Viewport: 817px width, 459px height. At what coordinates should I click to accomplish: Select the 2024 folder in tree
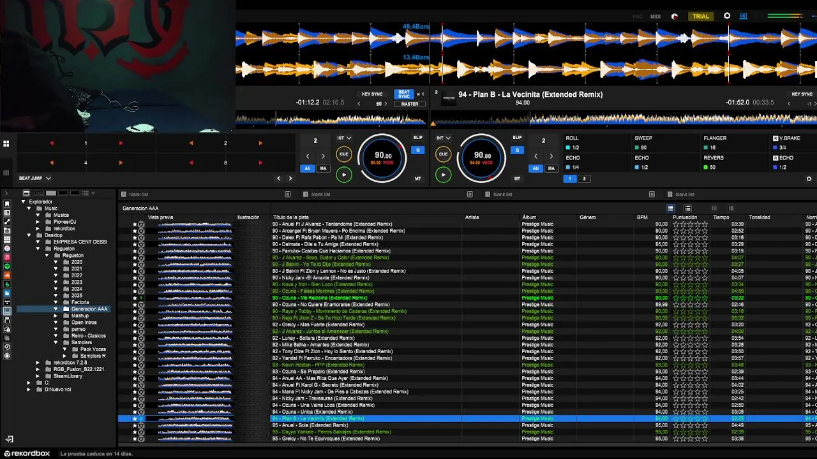point(76,289)
